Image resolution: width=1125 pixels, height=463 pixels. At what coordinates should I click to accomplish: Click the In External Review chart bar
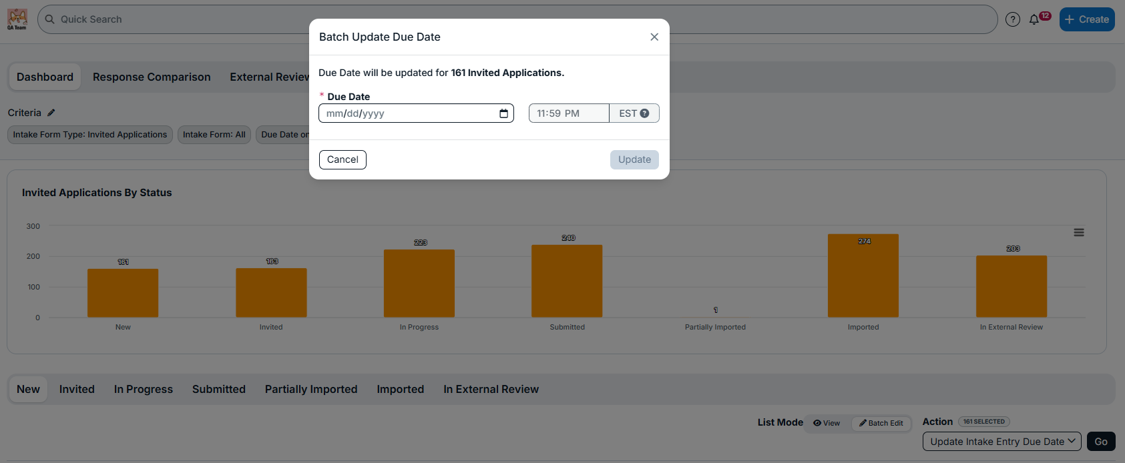(x=1011, y=286)
